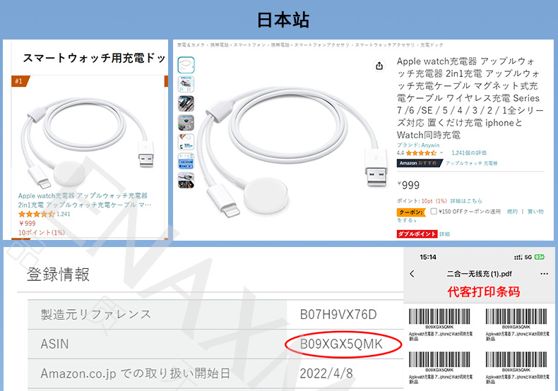Screen dimensions: 558x391
Task: Tap the back chevron in PDF viewer
Action: [412, 274]
